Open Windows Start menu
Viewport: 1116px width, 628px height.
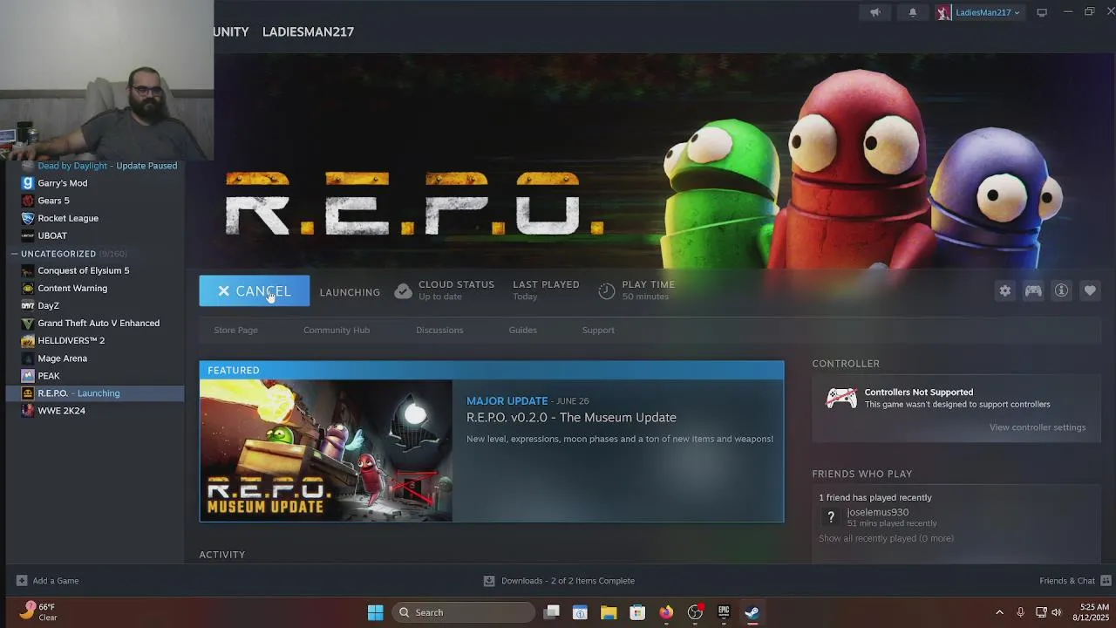pos(376,612)
